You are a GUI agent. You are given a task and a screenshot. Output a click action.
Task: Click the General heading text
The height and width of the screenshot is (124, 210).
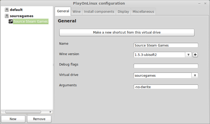(67, 21)
